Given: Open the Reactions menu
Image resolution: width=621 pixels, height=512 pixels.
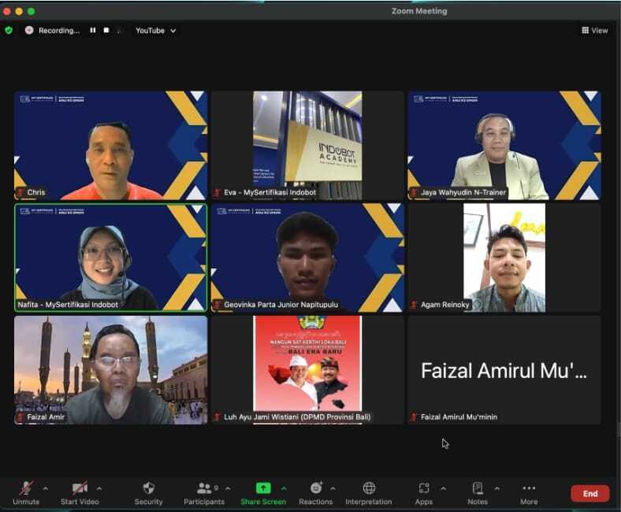Looking at the screenshot, I should coord(315,488).
